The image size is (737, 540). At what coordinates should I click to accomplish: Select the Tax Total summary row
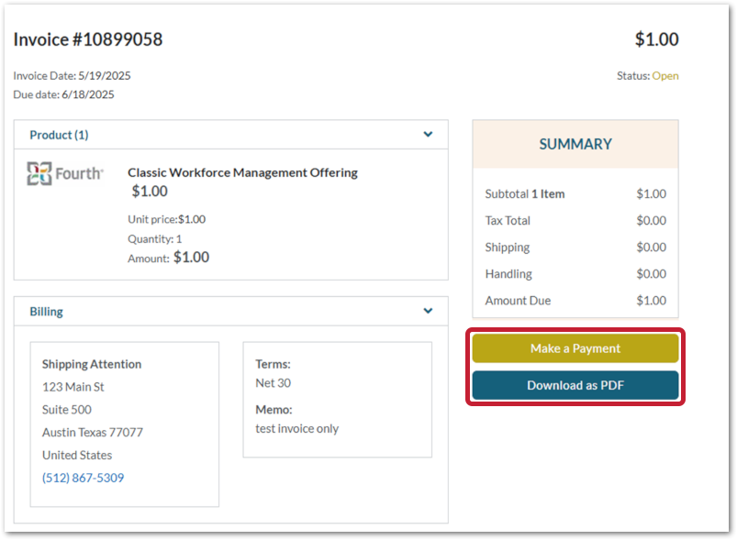click(x=575, y=220)
